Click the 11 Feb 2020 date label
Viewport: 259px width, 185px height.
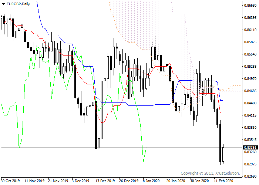click(x=223, y=181)
